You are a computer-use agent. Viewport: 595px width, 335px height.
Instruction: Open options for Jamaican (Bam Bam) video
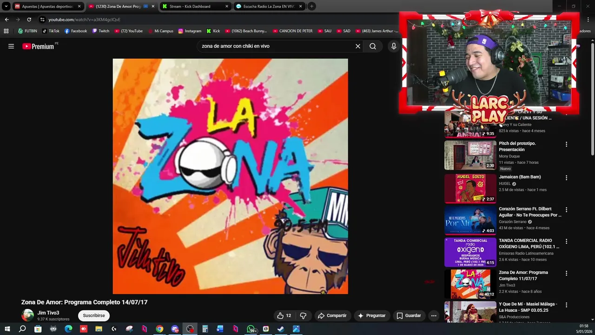(x=566, y=178)
